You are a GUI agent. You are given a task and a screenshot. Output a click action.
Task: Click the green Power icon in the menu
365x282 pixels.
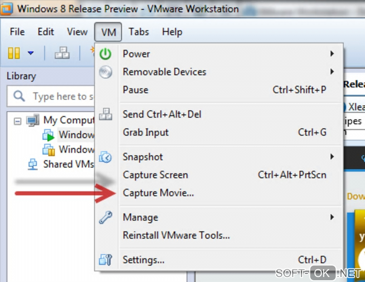pos(106,54)
